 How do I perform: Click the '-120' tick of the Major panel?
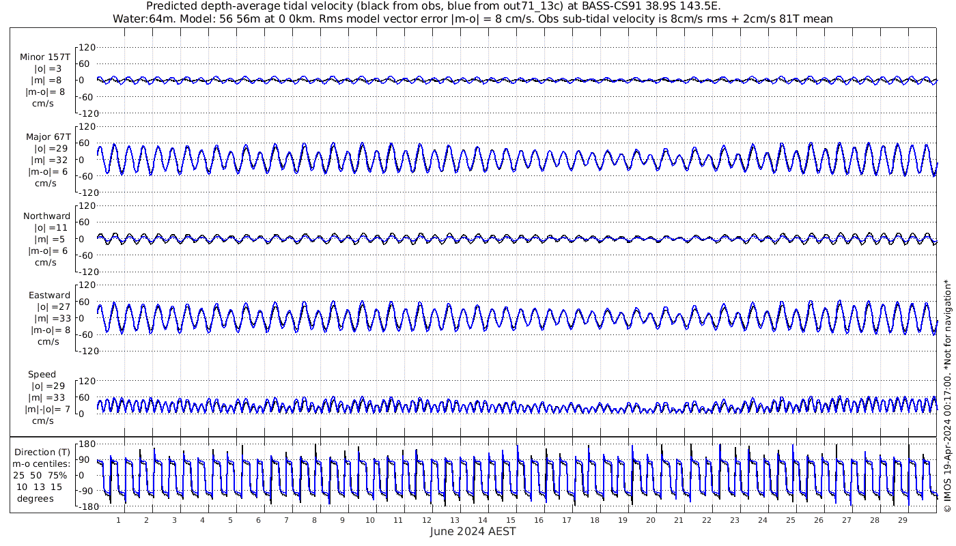coord(87,192)
